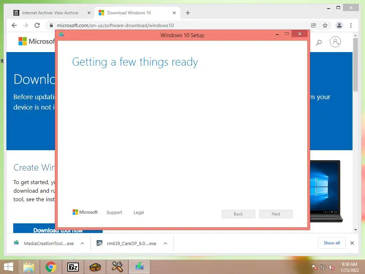Click the Windows laptop image
Screen dimensions: 365x274
click(327, 191)
